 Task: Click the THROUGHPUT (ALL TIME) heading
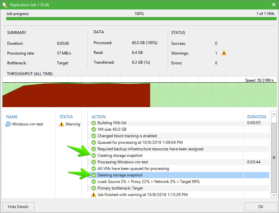(30, 74)
